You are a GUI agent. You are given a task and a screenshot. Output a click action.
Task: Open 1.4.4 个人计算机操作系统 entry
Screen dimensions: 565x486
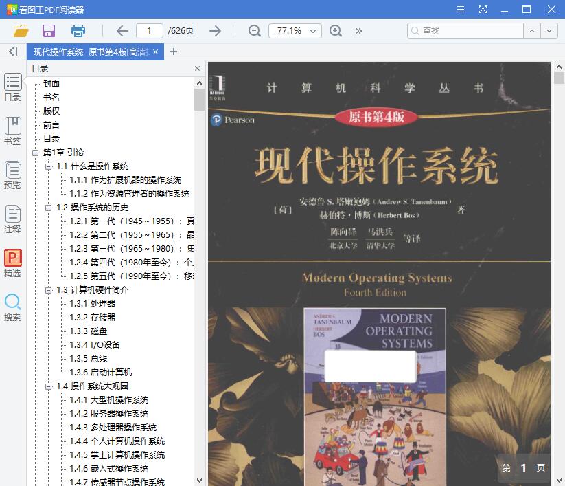click(117, 441)
